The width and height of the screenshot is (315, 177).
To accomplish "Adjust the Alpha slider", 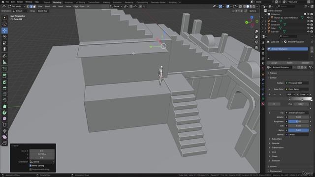I will coord(298,130).
